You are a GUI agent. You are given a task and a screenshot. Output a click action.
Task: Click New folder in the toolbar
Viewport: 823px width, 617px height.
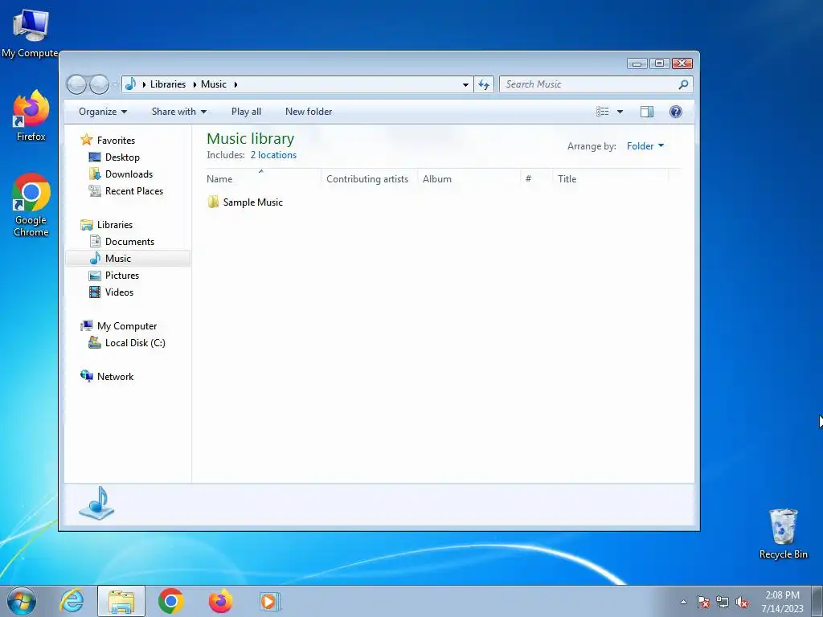click(x=309, y=111)
